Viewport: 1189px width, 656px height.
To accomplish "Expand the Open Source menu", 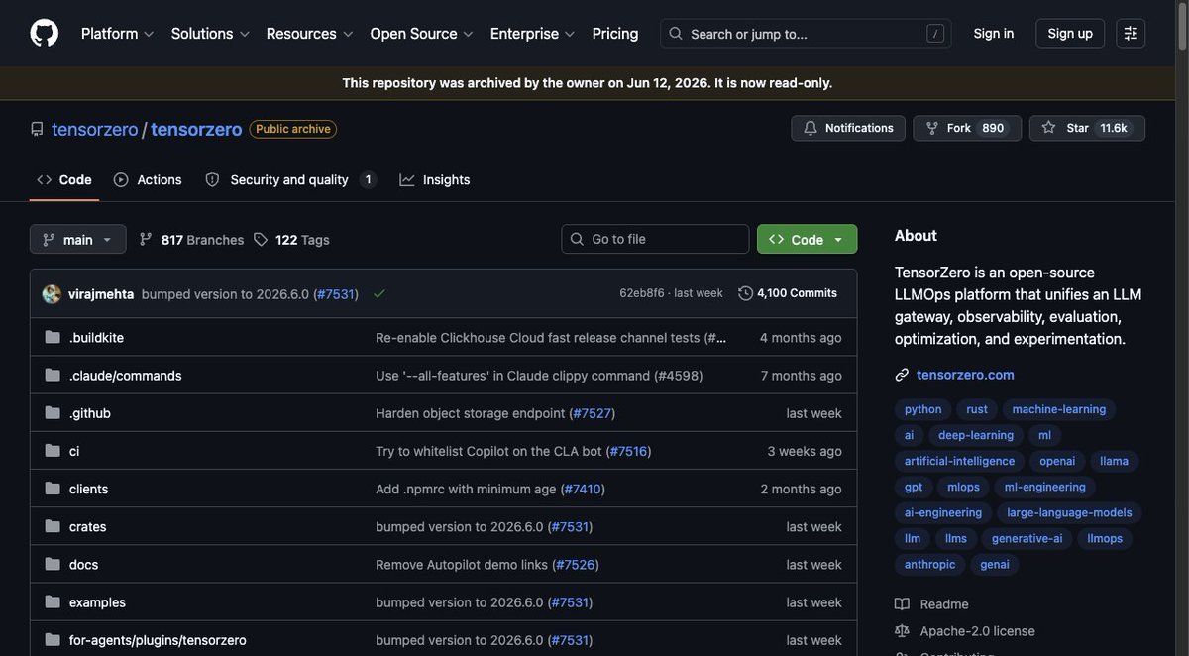I will click(x=422, y=33).
